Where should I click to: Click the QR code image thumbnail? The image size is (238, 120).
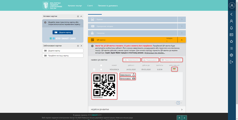tap(104, 86)
